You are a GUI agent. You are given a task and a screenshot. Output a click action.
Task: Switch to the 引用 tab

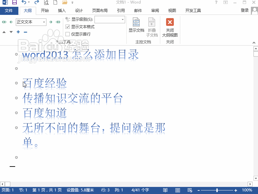pyautogui.click(x=121, y=11)
